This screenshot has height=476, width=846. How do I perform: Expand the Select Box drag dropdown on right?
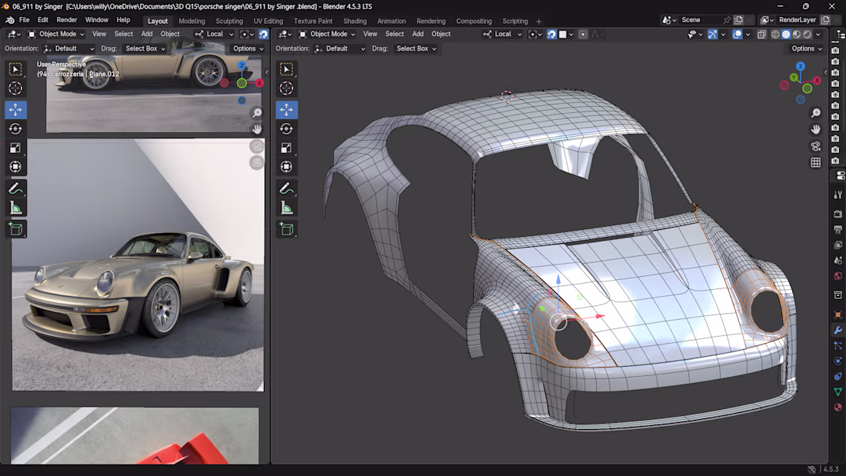[416, 48]
